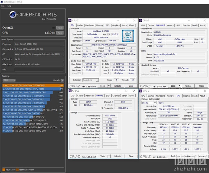Open the Bench tab in the SPD CPU-Z window
Screen dimensions: 209x173
[195, 96]
